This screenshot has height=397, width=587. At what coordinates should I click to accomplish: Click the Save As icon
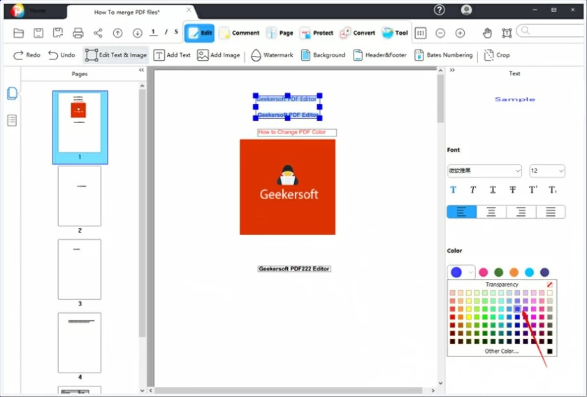[x=58, y=33]
